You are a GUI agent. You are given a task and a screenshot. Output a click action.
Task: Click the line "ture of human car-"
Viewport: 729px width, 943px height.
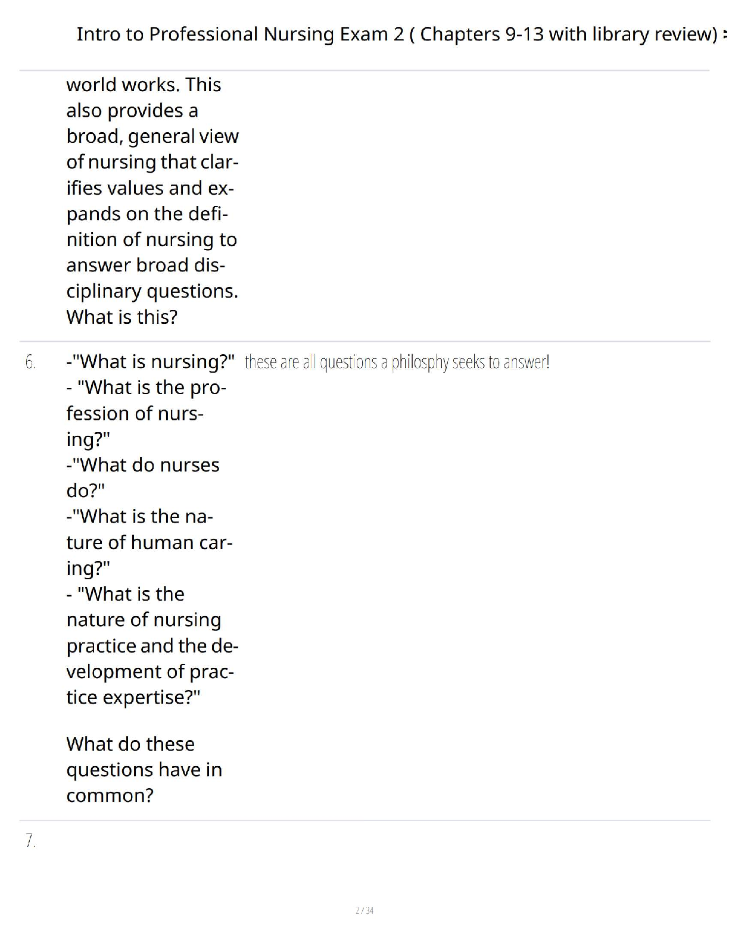(149, 542)
